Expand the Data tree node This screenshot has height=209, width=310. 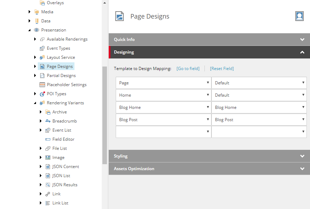29,21
